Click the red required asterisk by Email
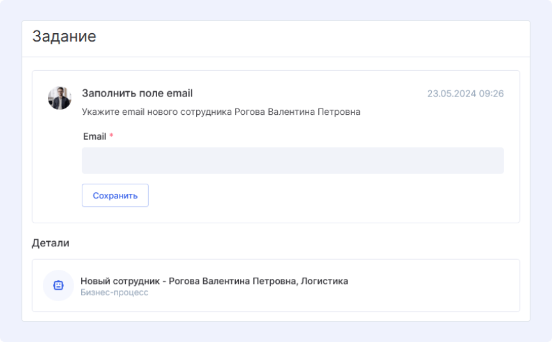552x342 pixels. click(111, 137)
